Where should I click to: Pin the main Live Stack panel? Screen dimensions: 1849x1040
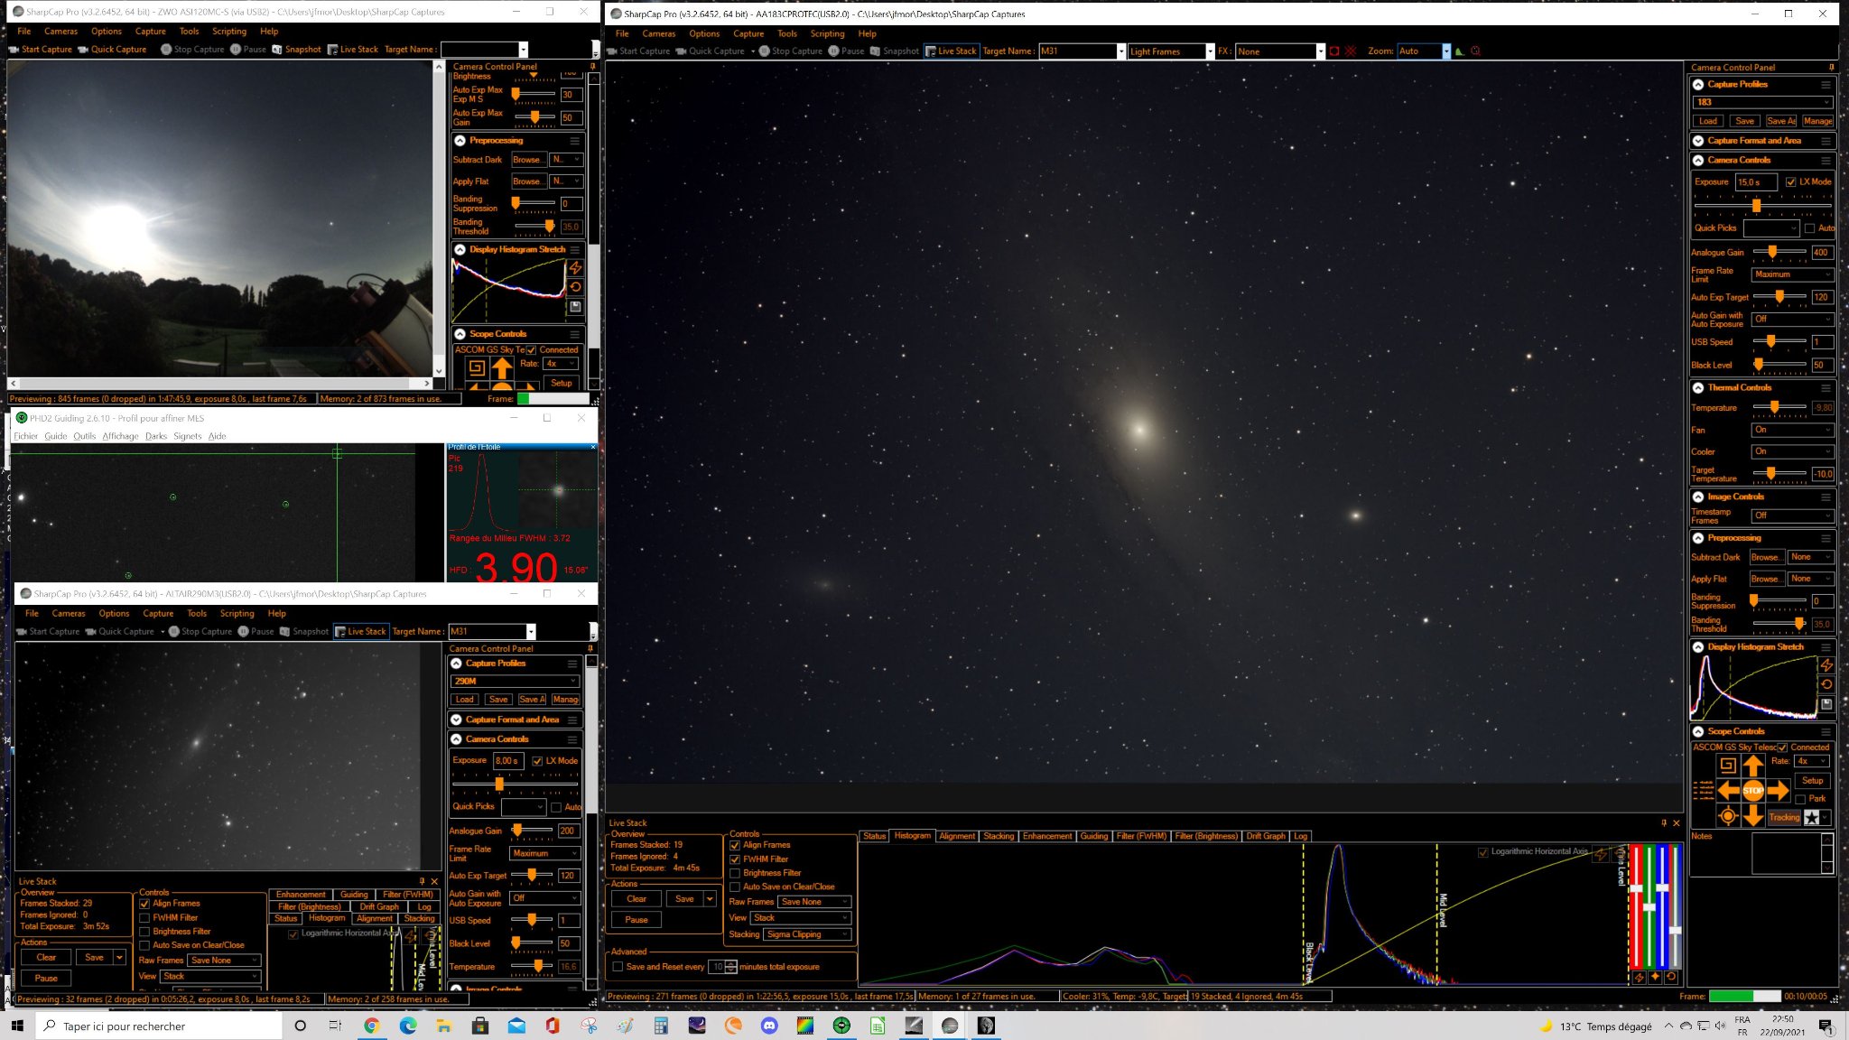tap(1664, 823)
